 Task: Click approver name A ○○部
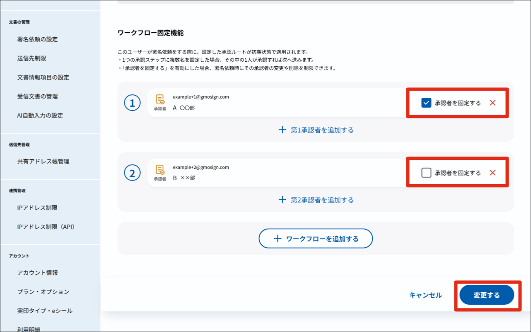184,108
